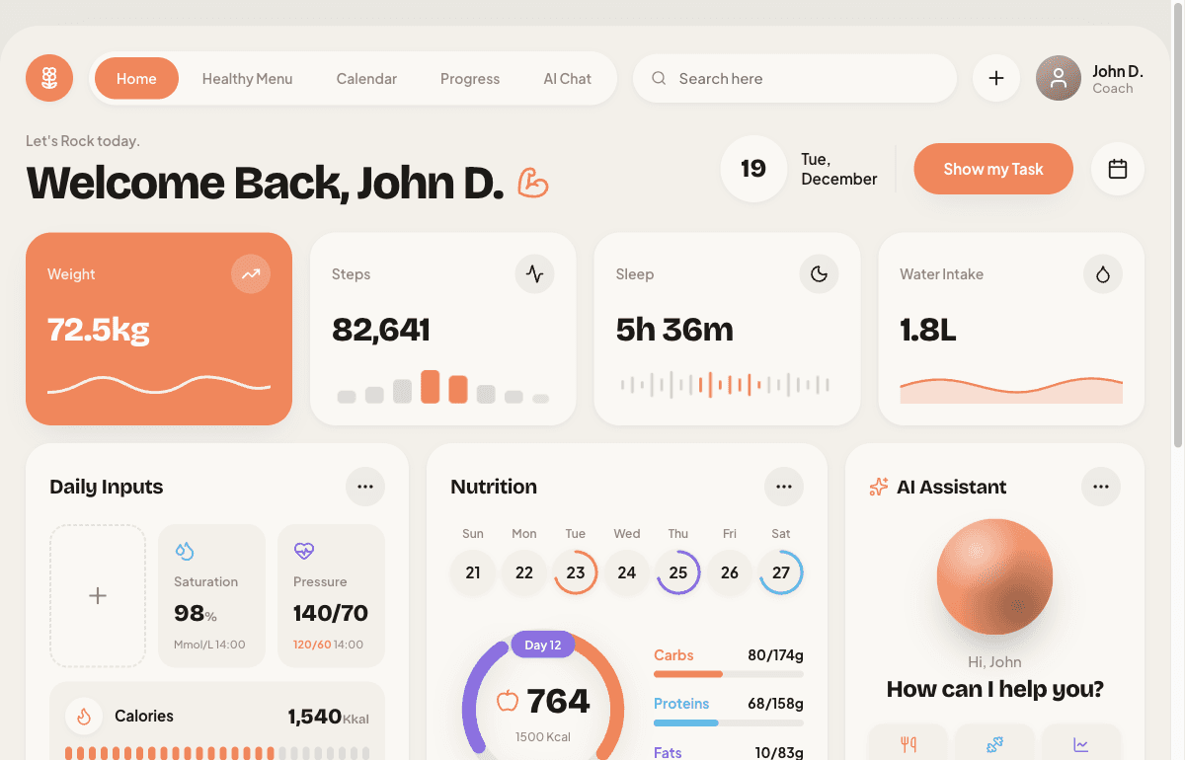This screenshot has height=760, width=1185.
Task: Click the dumbbell suggestion icon
Action: (x=994, y=744)
